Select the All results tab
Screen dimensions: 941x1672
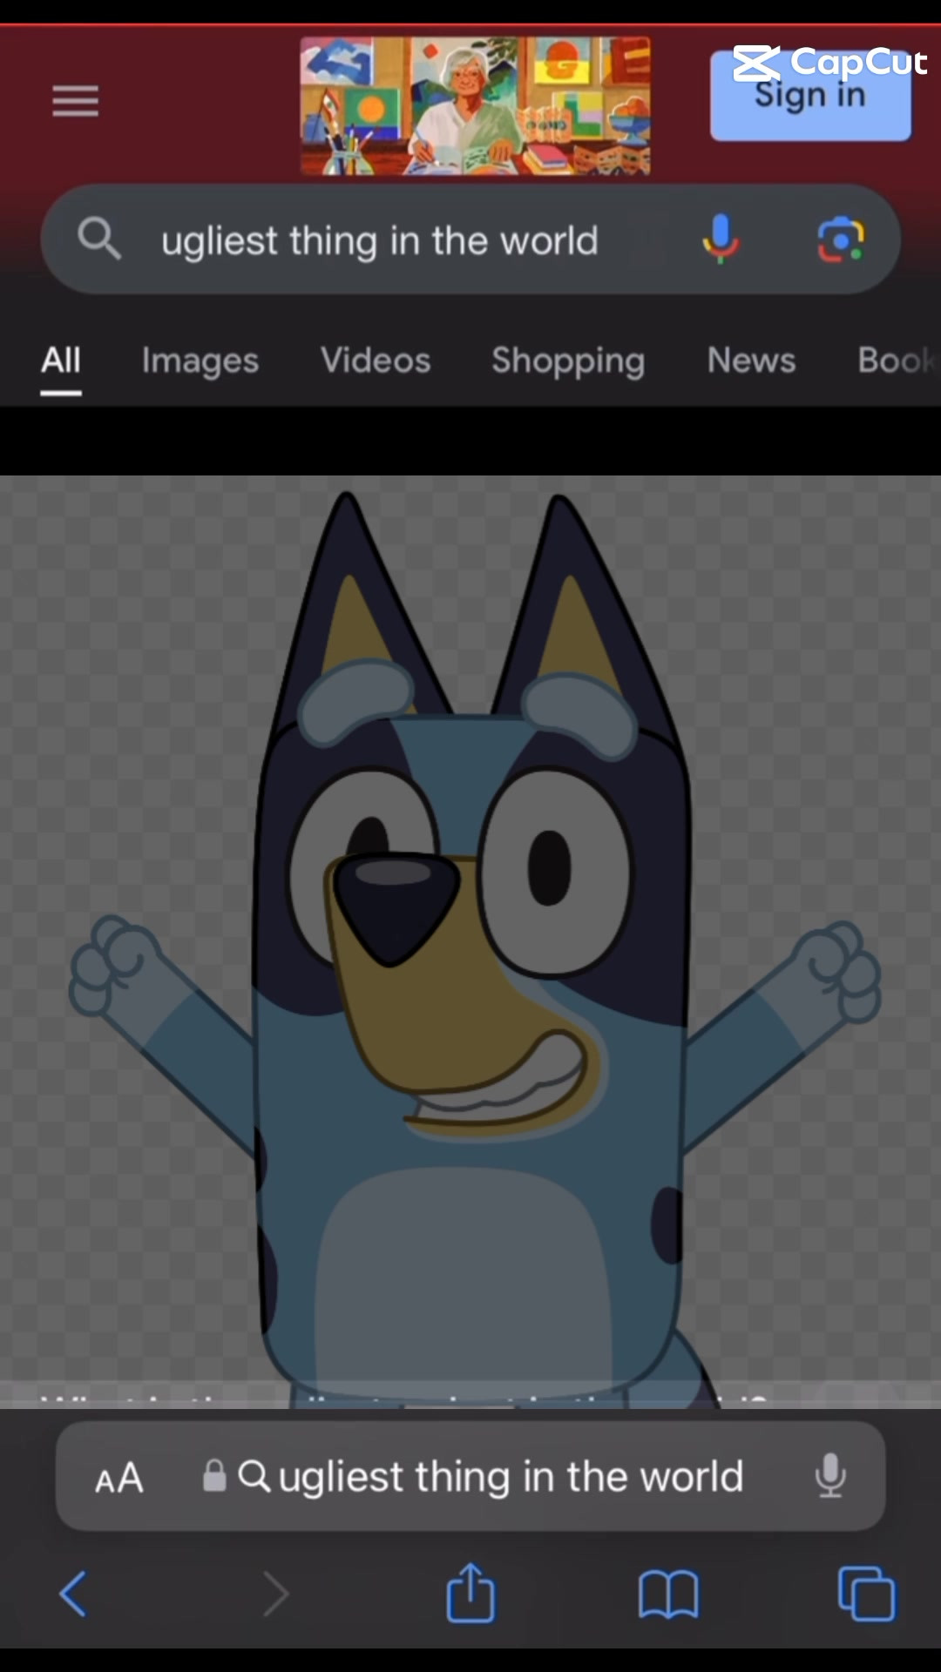[x=61, y=361]
